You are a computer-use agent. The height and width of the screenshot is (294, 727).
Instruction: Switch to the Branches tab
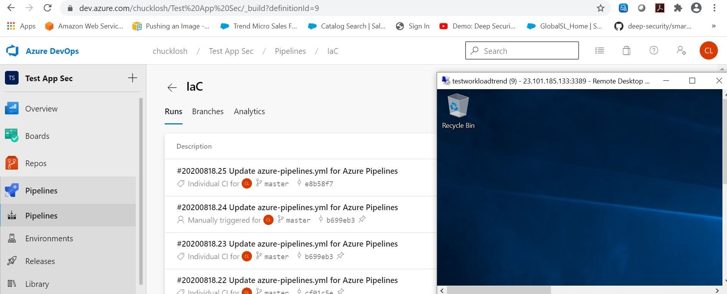tap(208, 112)
